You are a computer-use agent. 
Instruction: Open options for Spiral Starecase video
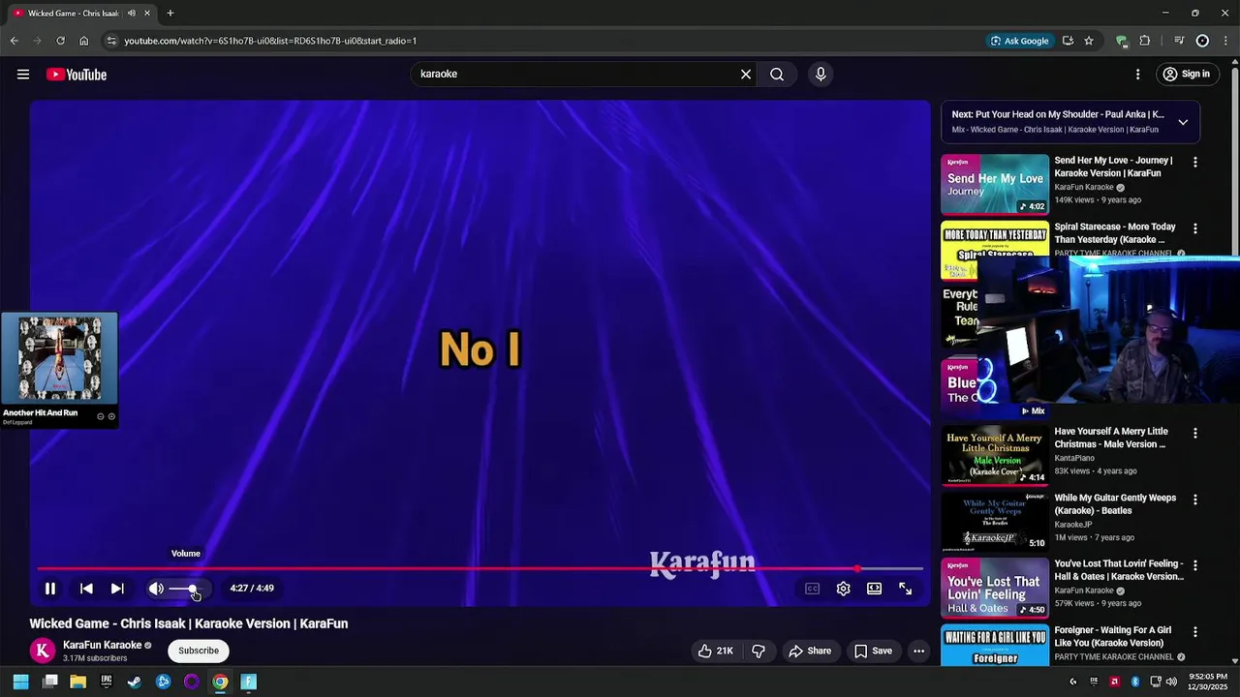click(x=1195, y=228)
